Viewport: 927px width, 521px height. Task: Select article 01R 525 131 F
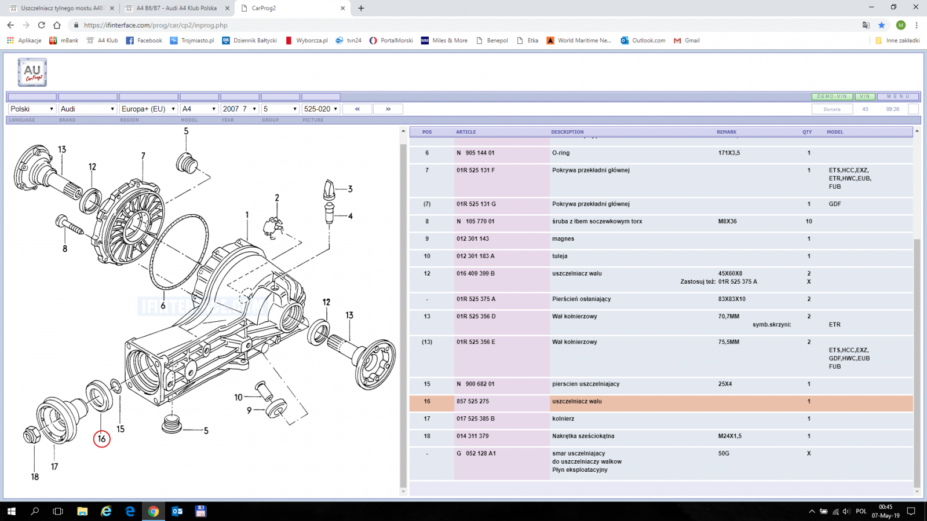click(475, 170)
